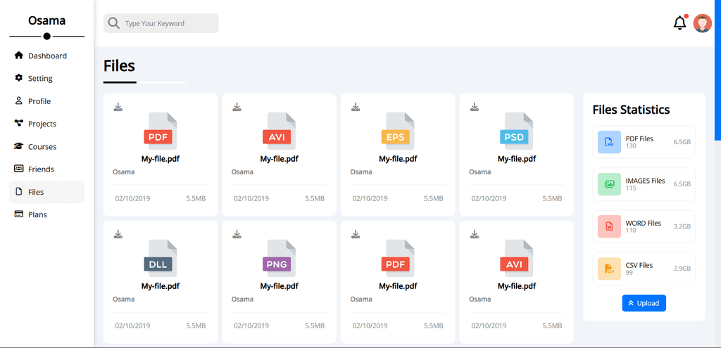Click the 115 count under IMAGES Files

click(631, 188)
